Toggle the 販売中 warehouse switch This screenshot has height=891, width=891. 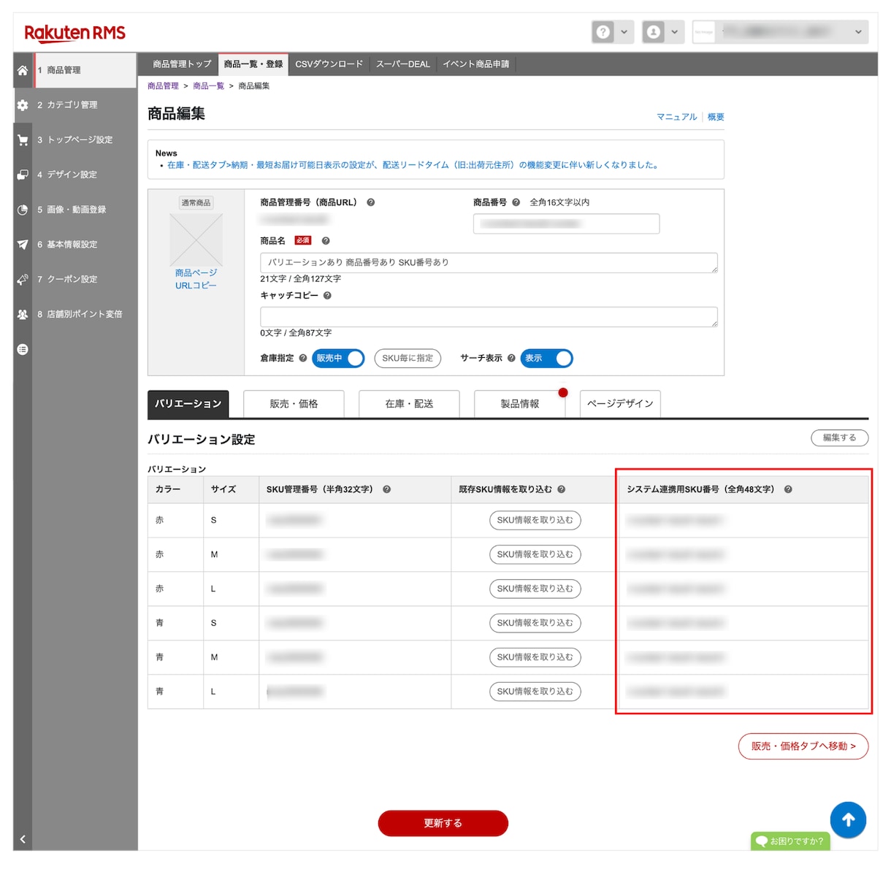pyautogui.click(x=338, y=359)
